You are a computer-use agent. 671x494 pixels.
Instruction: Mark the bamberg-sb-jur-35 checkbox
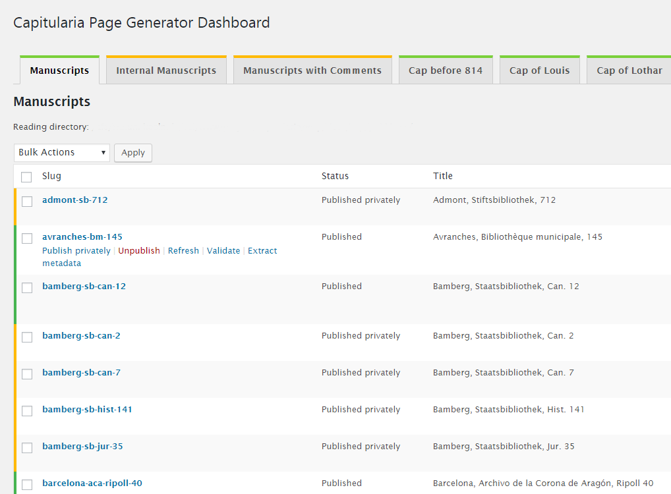[x=27, y=448]
